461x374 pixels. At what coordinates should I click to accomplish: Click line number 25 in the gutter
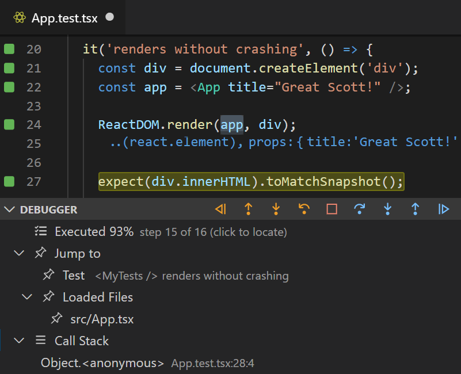[34, 144]
